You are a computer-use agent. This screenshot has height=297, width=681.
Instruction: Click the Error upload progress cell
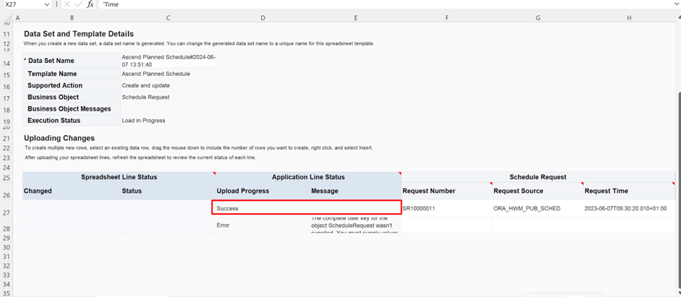[x=261, y=225]
